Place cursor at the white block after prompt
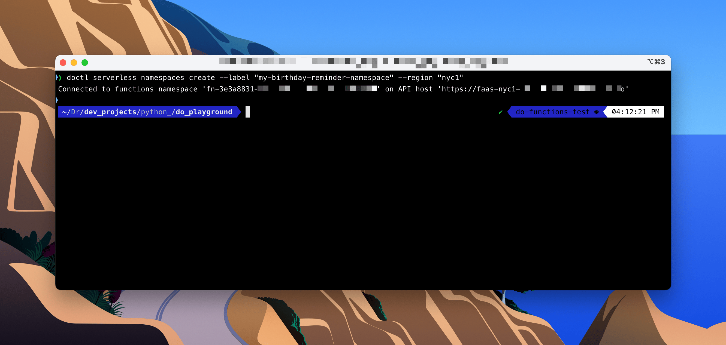 click(248, 112)
